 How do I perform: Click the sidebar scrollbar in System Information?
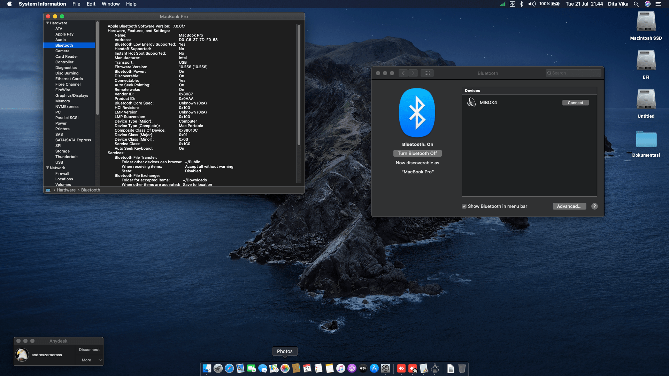point(98,68)
